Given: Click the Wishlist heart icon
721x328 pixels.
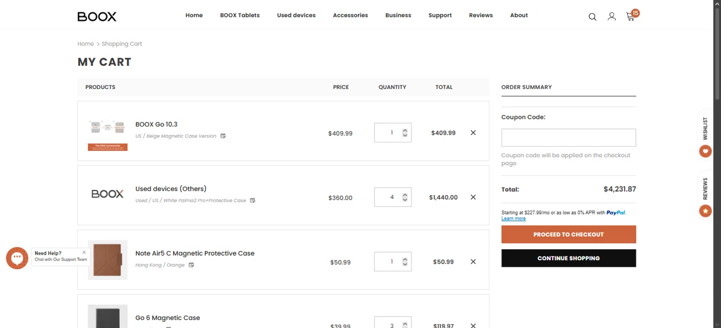Looking at the screenshot, I should pyautogui.click(x=705, y=151).
